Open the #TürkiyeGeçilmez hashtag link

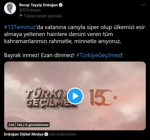click(98, 55)
